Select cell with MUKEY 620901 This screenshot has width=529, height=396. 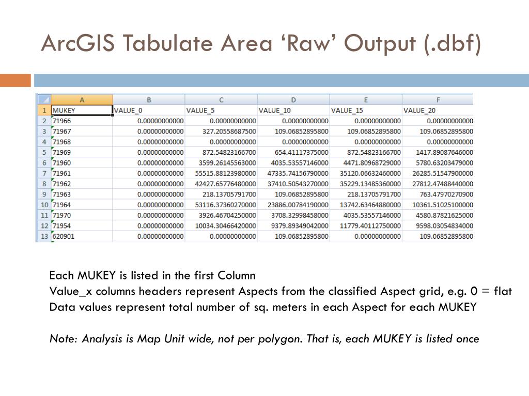(82, 236)
